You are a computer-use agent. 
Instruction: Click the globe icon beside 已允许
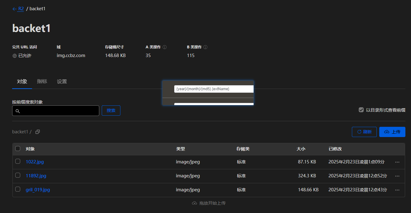(14, 56)
